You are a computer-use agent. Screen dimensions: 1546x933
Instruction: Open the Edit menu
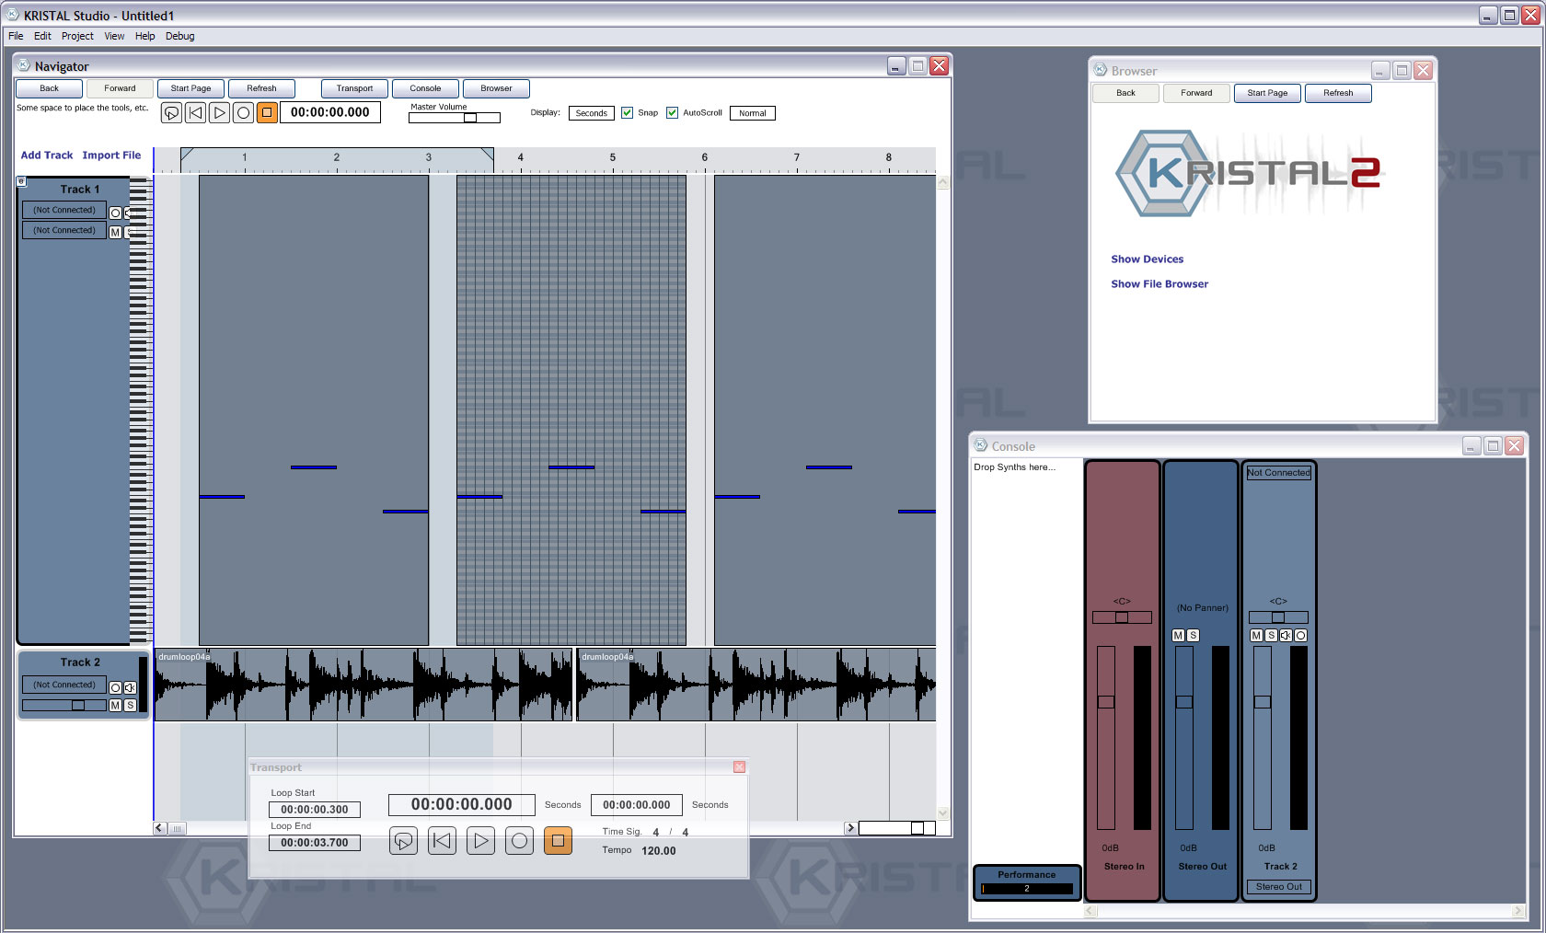(x=42, y=36)
